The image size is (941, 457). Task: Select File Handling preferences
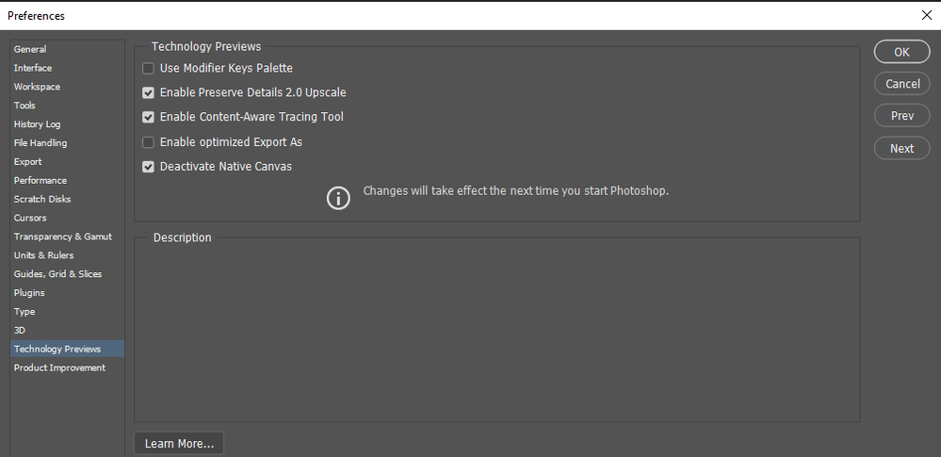click(x=41, y=143)
